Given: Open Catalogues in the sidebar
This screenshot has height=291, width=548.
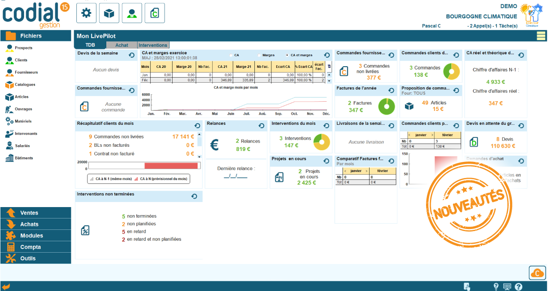Looking at the screenshot, I should (x=20, y=85).
